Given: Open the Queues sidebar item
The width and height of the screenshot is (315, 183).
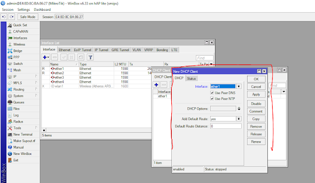Looking at the screenshot, I should point(19,102).
